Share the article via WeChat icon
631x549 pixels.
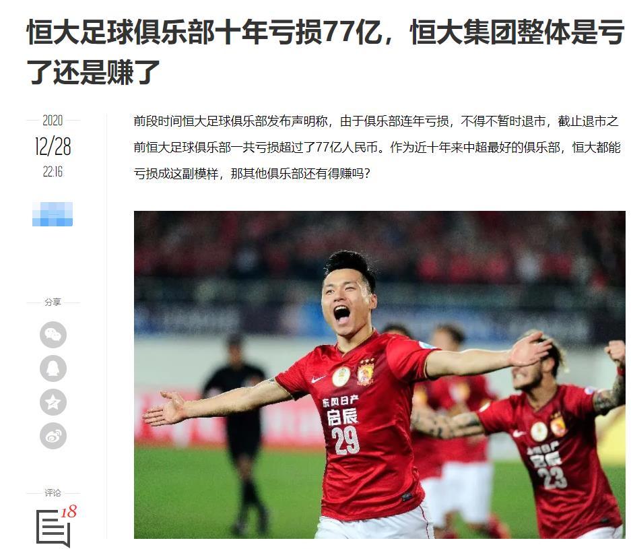click(53, 335)
